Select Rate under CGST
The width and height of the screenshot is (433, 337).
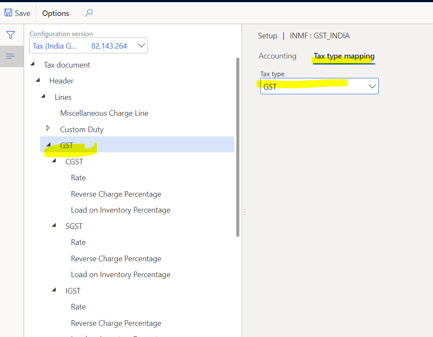(x=78, y=177)
